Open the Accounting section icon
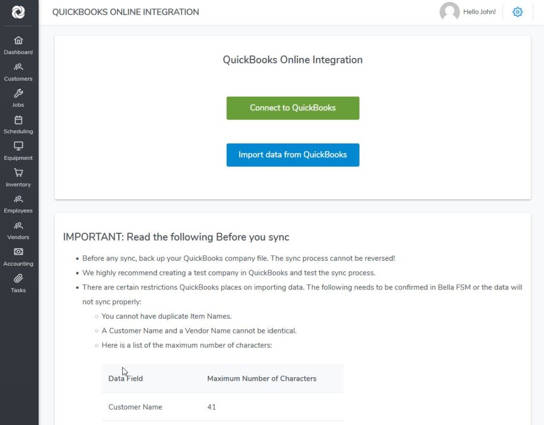544x425 pixels. pyautogui.click(x=18, y=256)
